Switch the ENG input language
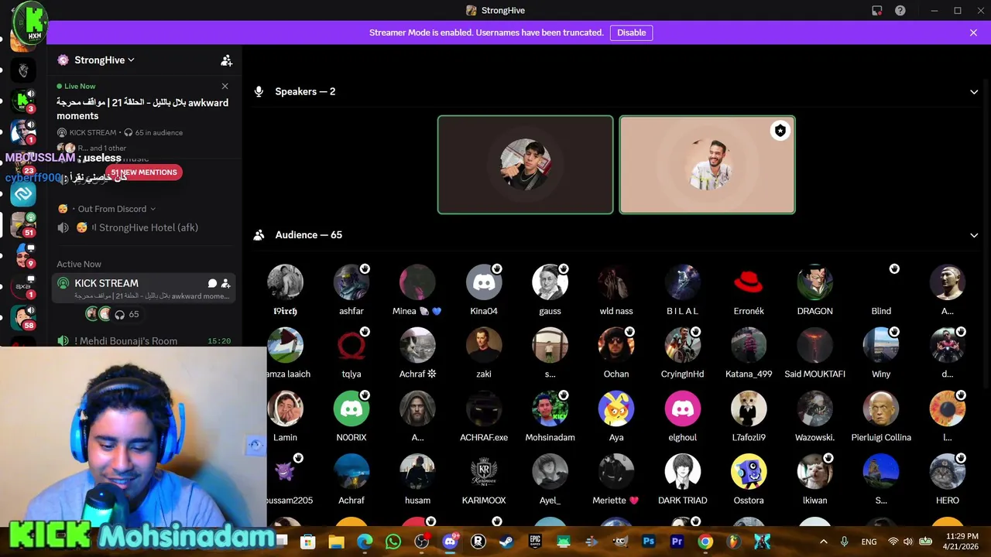 (x=869, y=542)
